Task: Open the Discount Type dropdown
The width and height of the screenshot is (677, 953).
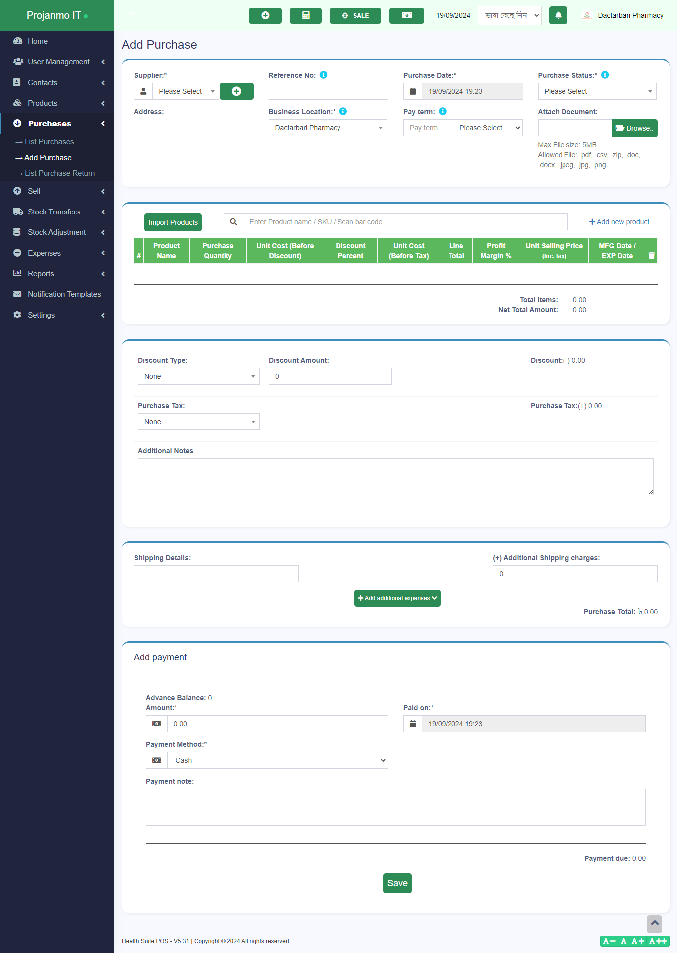Action: coord(199,376)
